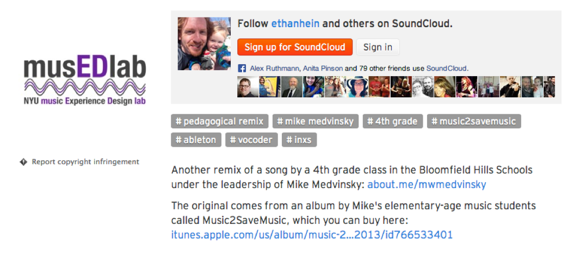Select the vocoder tag
The image size is (580, 256).
pos(252,140)
